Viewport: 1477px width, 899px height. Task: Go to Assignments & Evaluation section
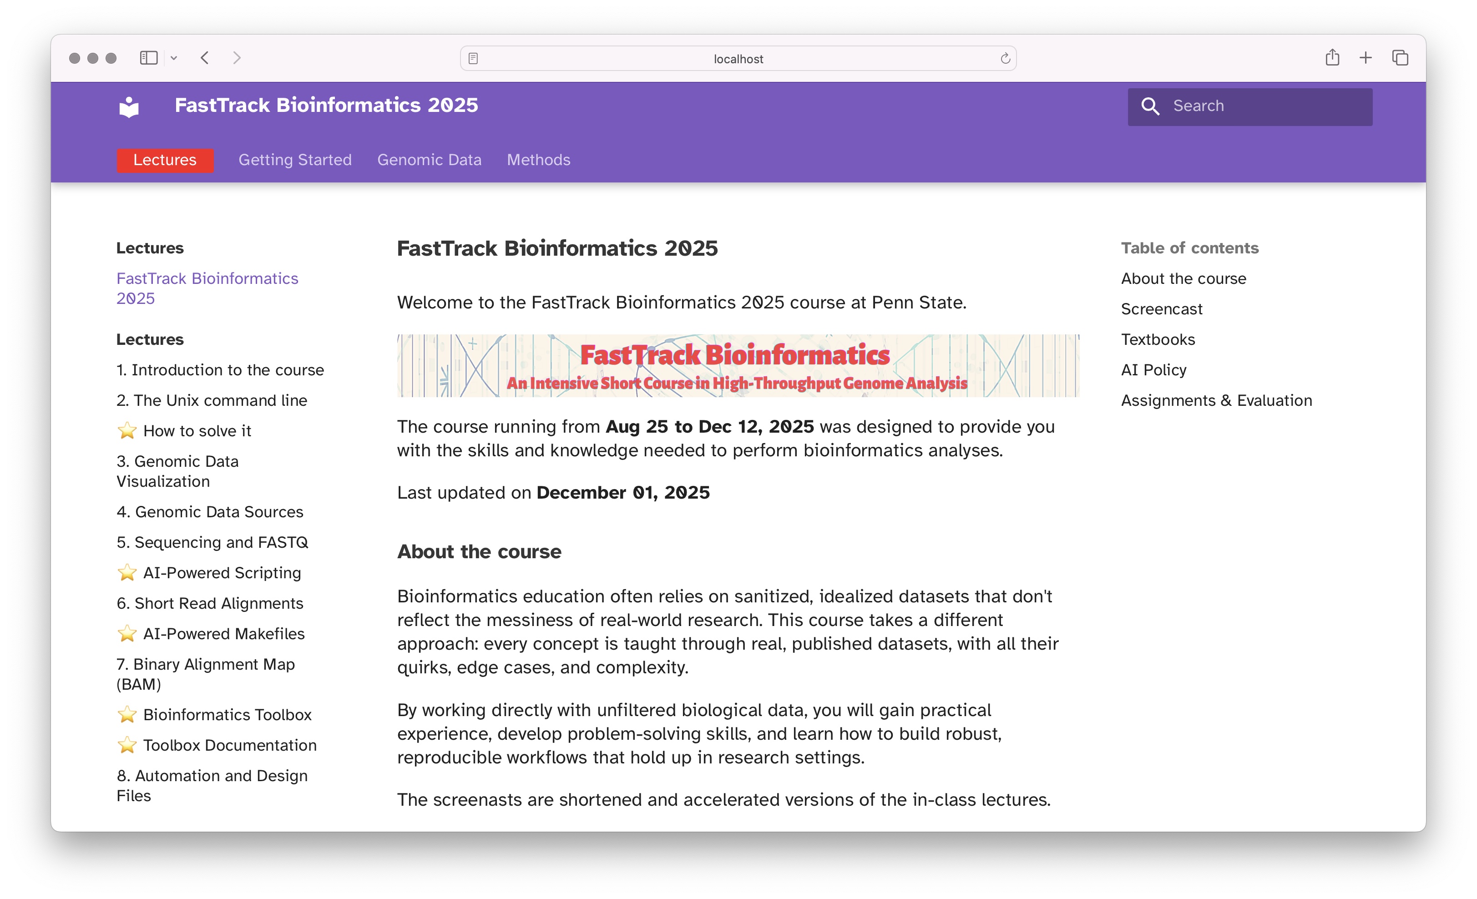tap(1216, 400)
